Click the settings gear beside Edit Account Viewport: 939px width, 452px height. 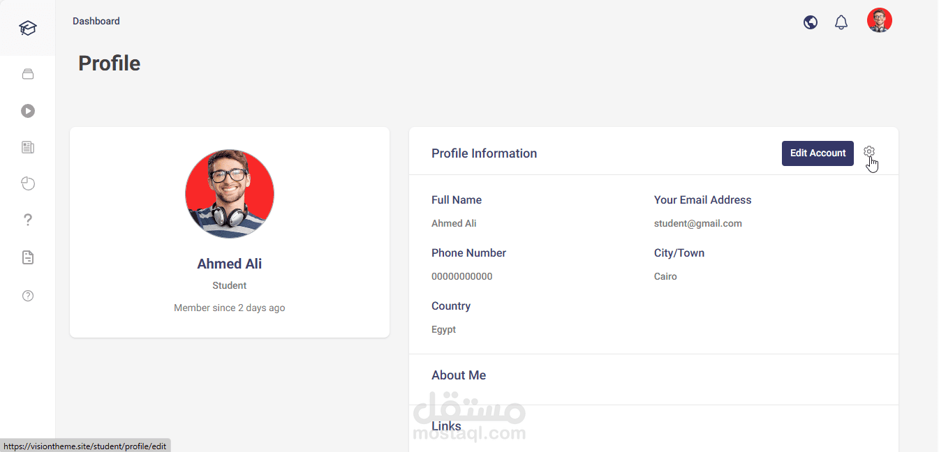point(869,151)
